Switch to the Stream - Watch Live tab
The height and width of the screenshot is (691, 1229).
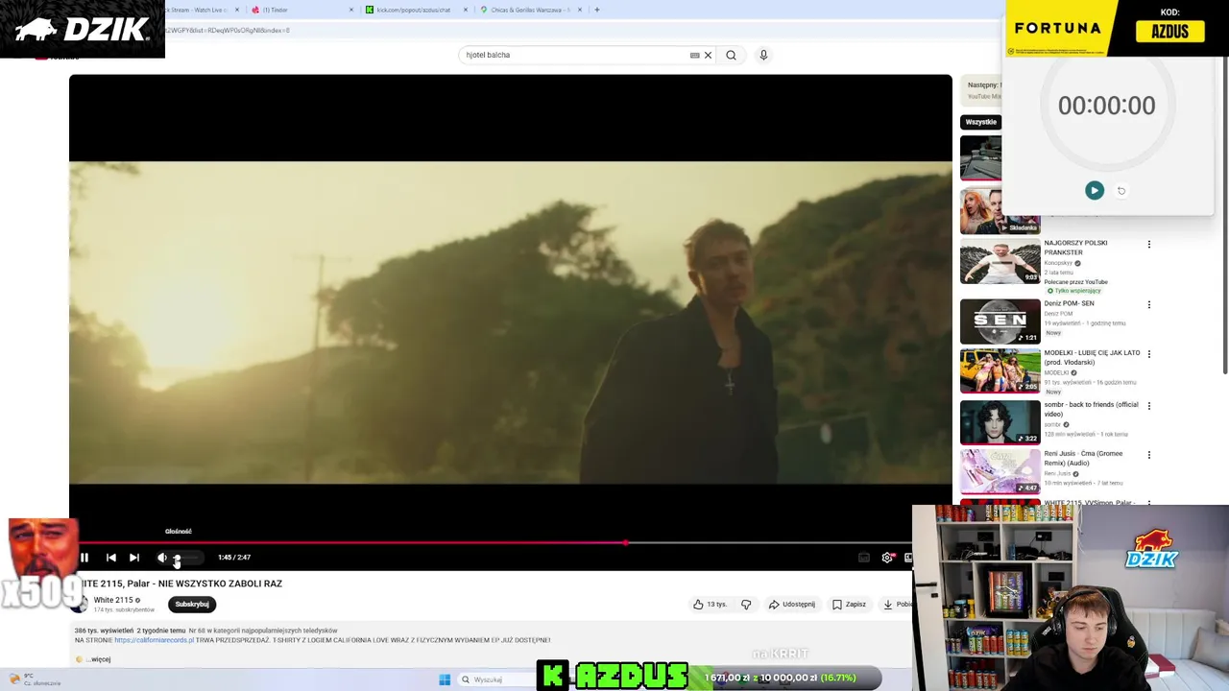pyautogui.click(x=200, y=10)
